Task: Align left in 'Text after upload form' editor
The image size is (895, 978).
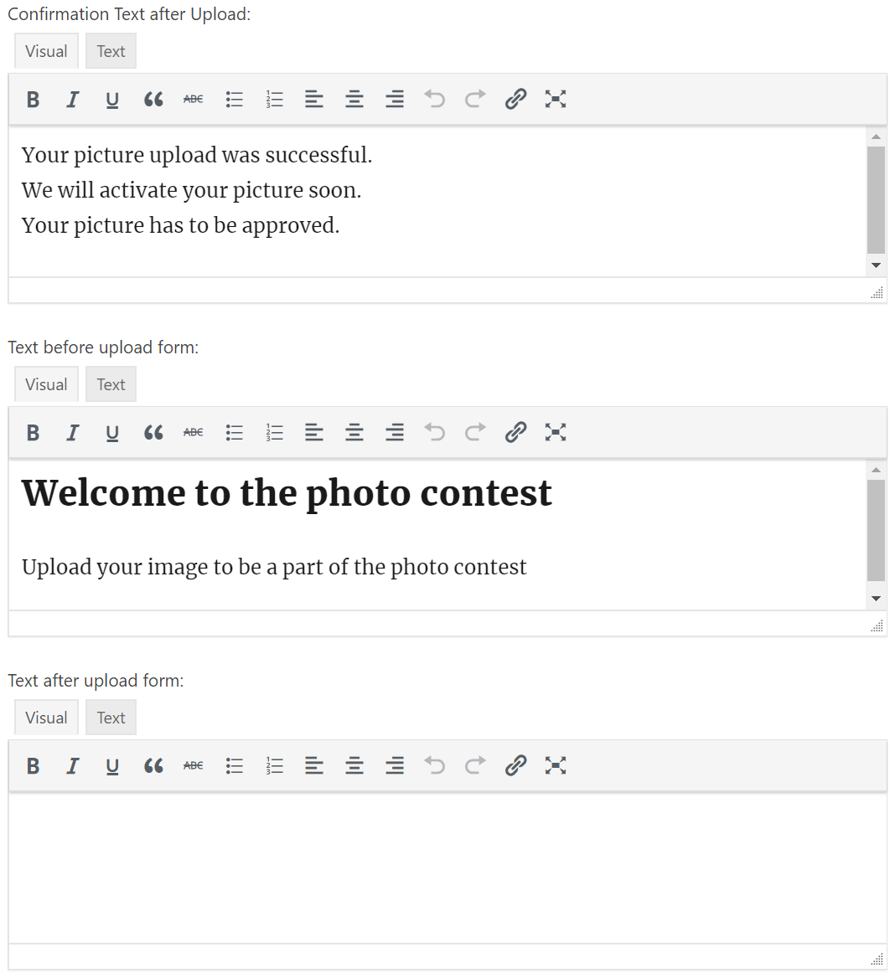Action: pyautogui.click(x=314, y=765)
